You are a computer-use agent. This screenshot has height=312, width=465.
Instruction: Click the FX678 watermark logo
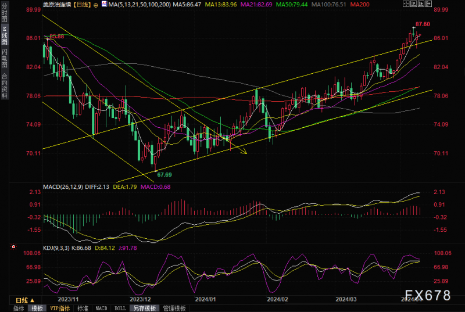(x=428, y=295)
